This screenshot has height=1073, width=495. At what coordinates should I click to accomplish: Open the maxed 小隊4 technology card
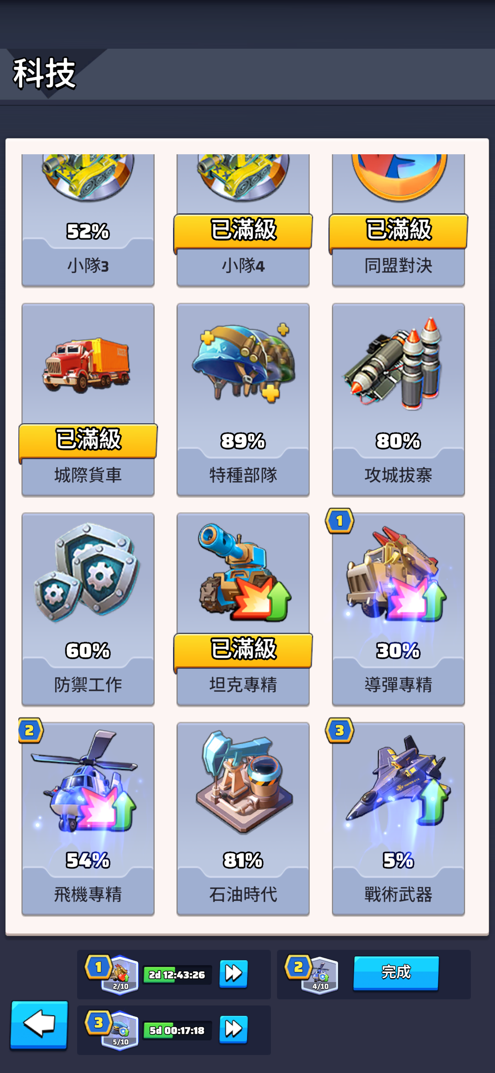(243, 220)
